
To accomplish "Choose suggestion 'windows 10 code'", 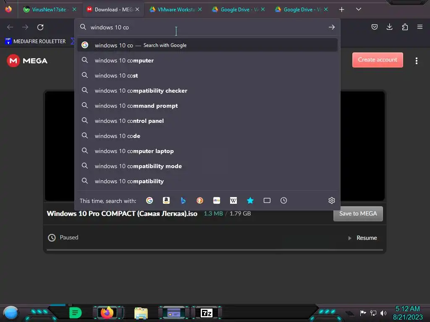I will (x=207, y=135).
